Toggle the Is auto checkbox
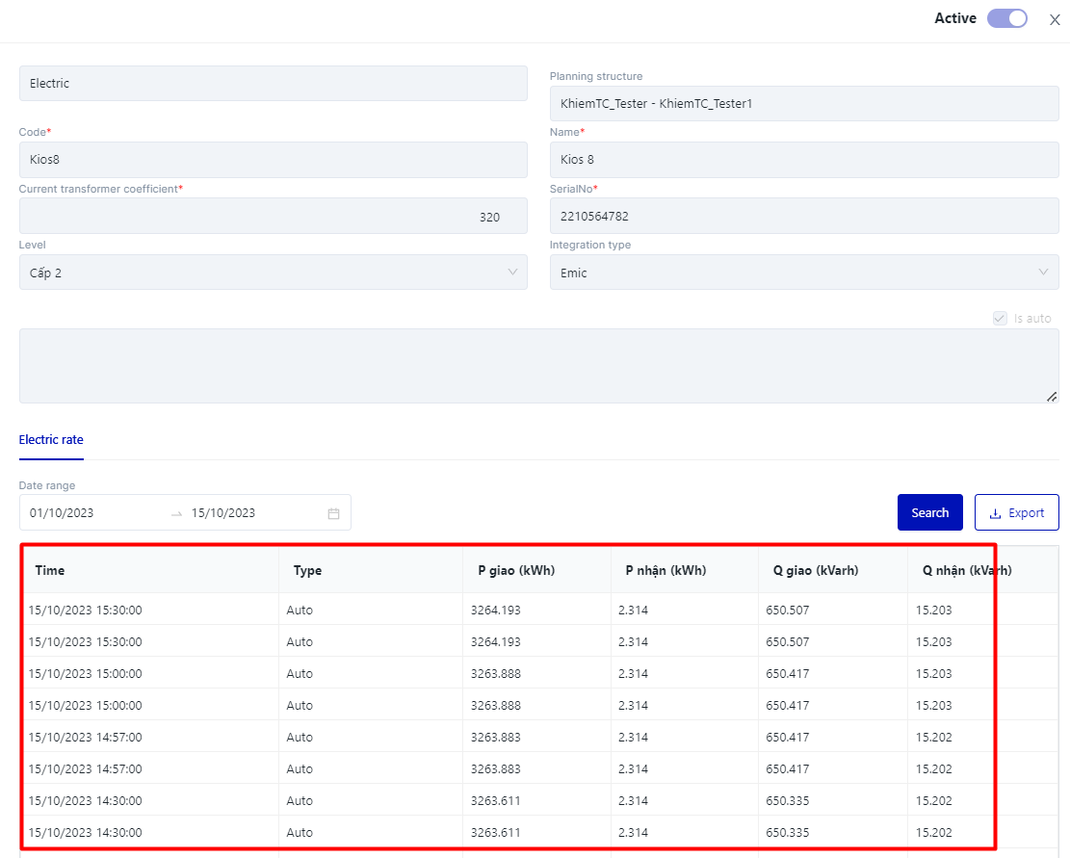The image size is (1070, 858). coord(1000,318)
